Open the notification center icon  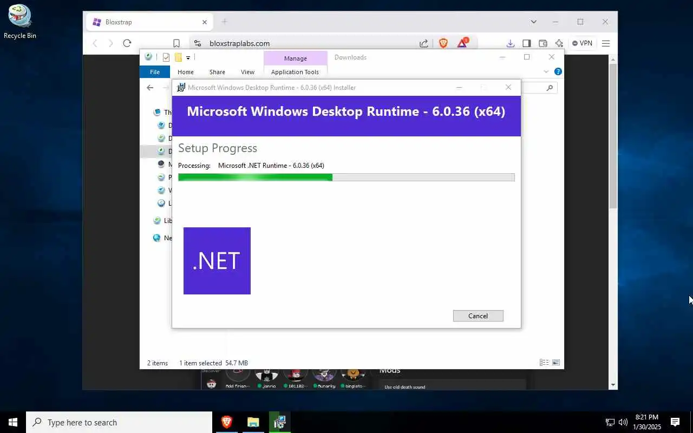tap(675, 422)
